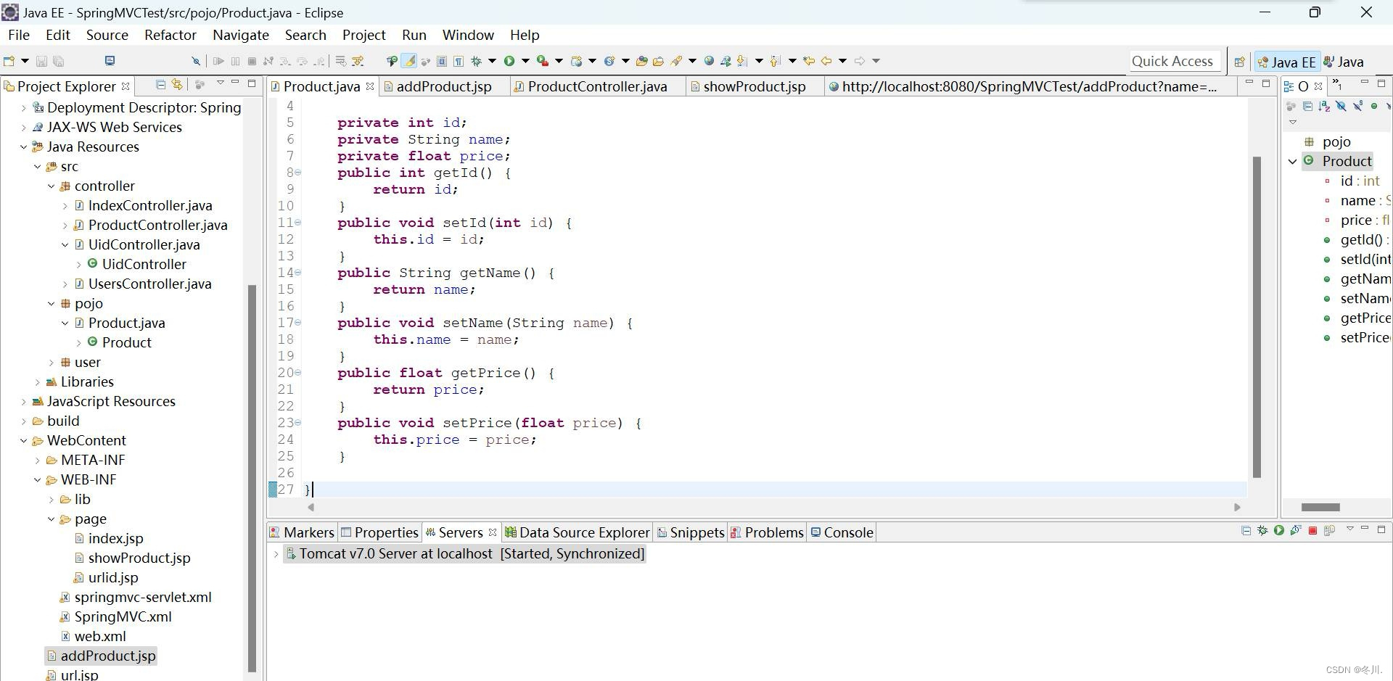This screenshot has height=681, width=1393.
Task: Select springmvc-servlet.xml file
Action: click(x=143, y=597)
